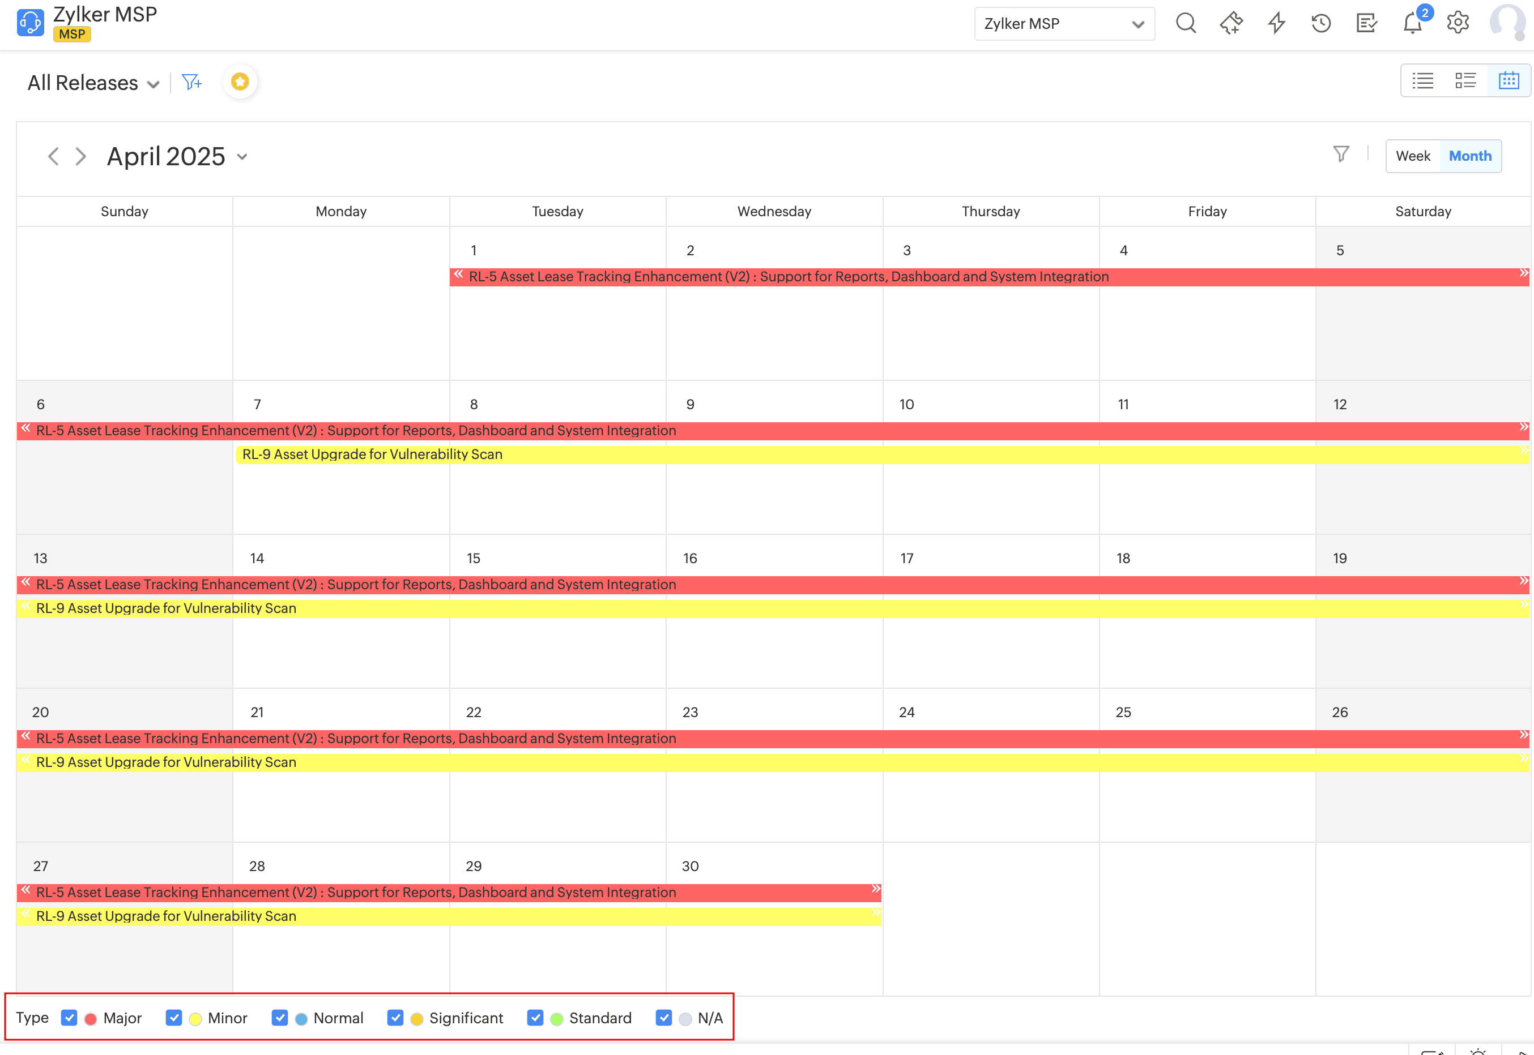Viewport: 1534px width, 1055px height.
Task: Select the Month tab
Action: point(1469,156)
